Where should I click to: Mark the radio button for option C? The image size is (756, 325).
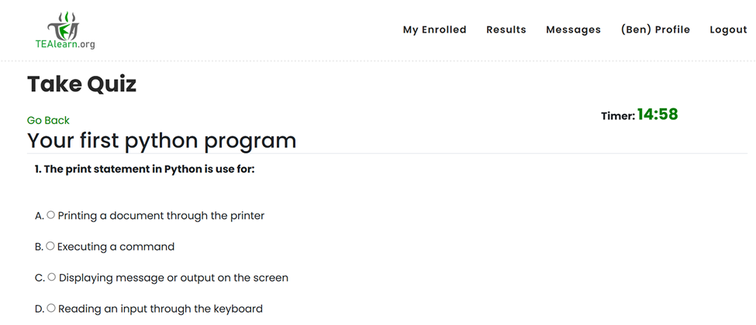tap(52, 277)
